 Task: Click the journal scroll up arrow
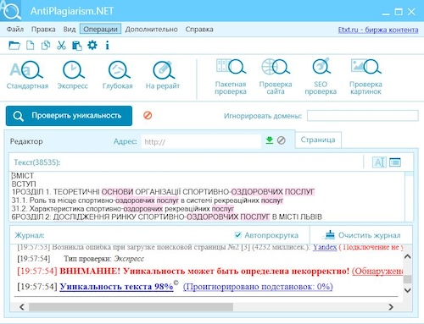tap(407, 256)
